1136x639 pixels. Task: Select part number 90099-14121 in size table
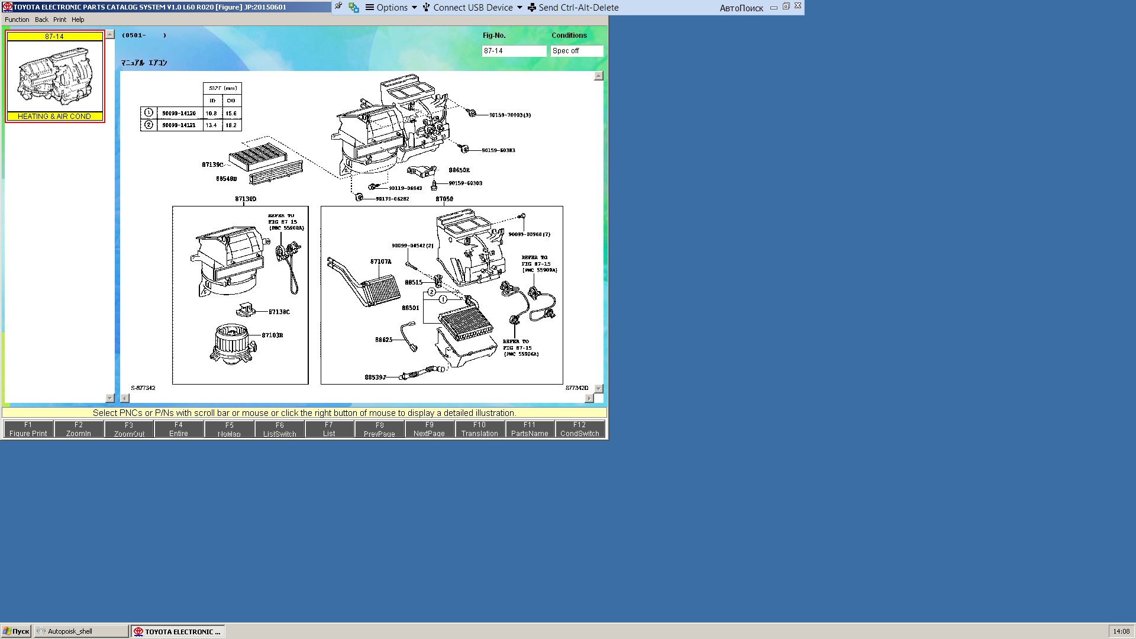coord(179,125)
